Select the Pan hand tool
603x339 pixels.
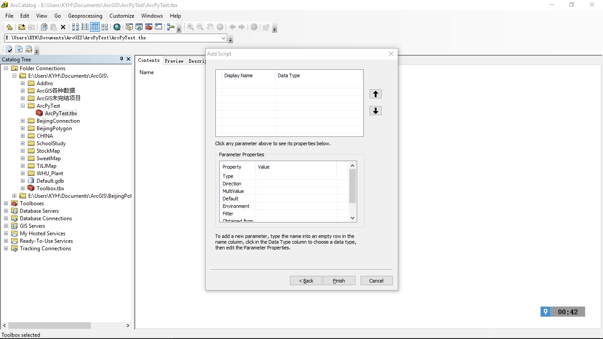coord(210,27)
